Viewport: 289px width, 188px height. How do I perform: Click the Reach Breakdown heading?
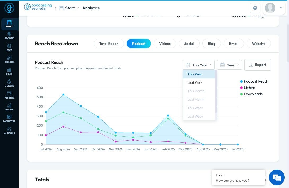tap(56, 44)
